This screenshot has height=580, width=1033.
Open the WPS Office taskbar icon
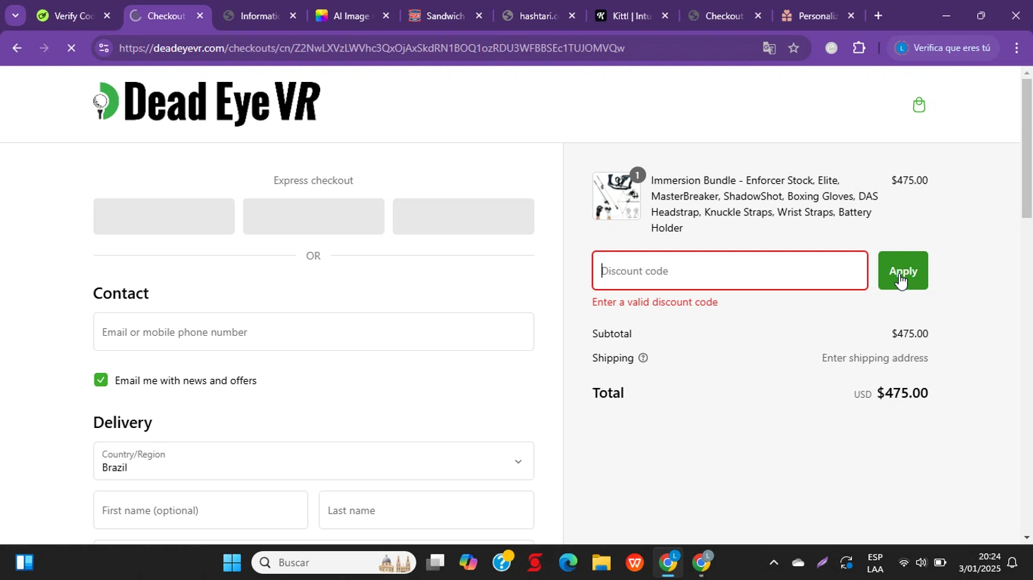(635, 563)
